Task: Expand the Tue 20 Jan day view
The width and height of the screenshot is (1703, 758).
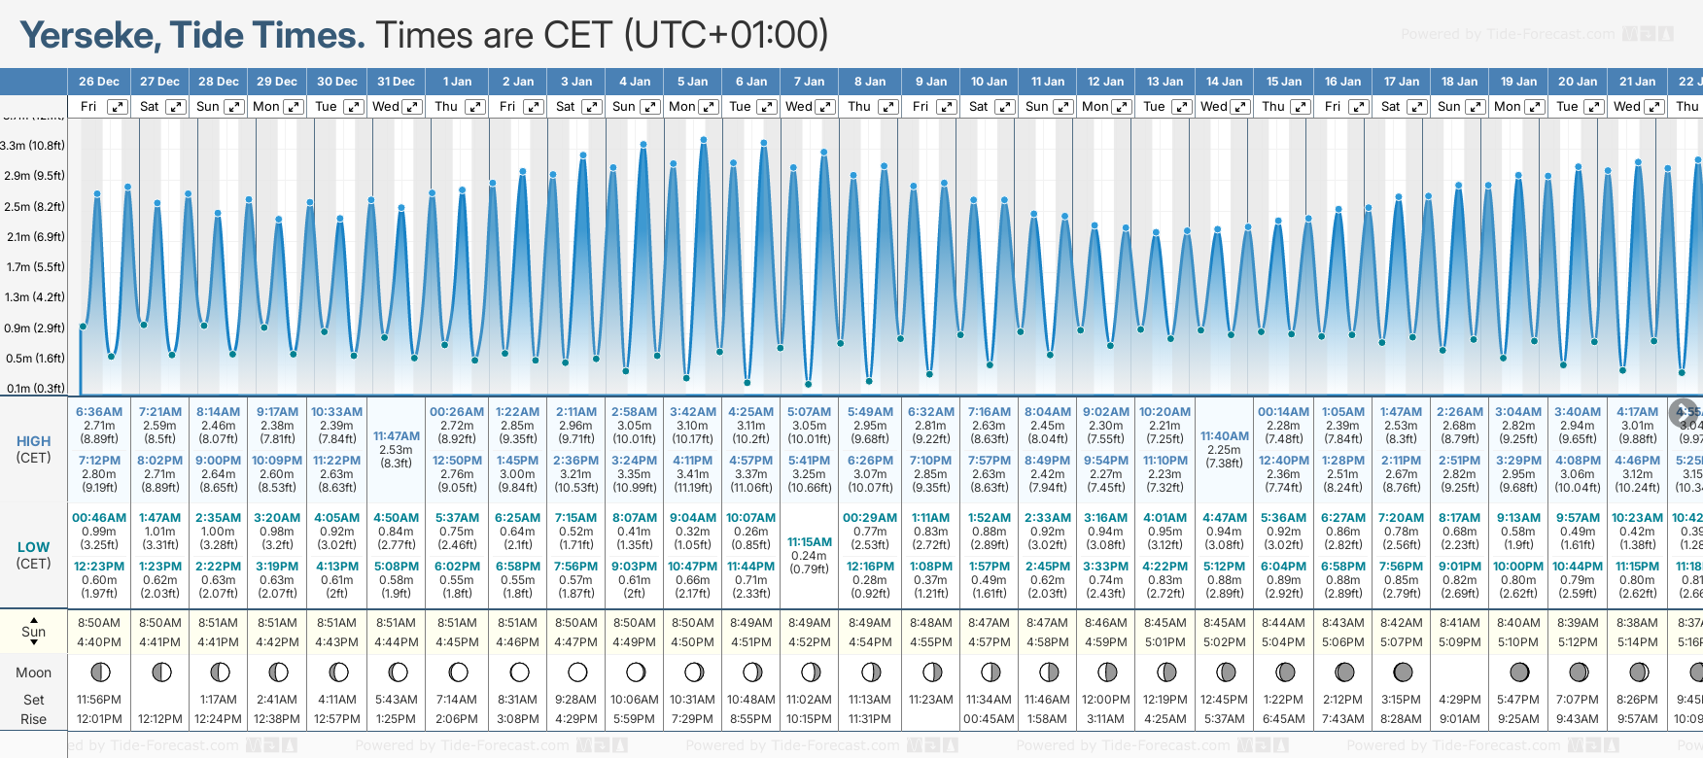Action: click(x=1594, y=107)
